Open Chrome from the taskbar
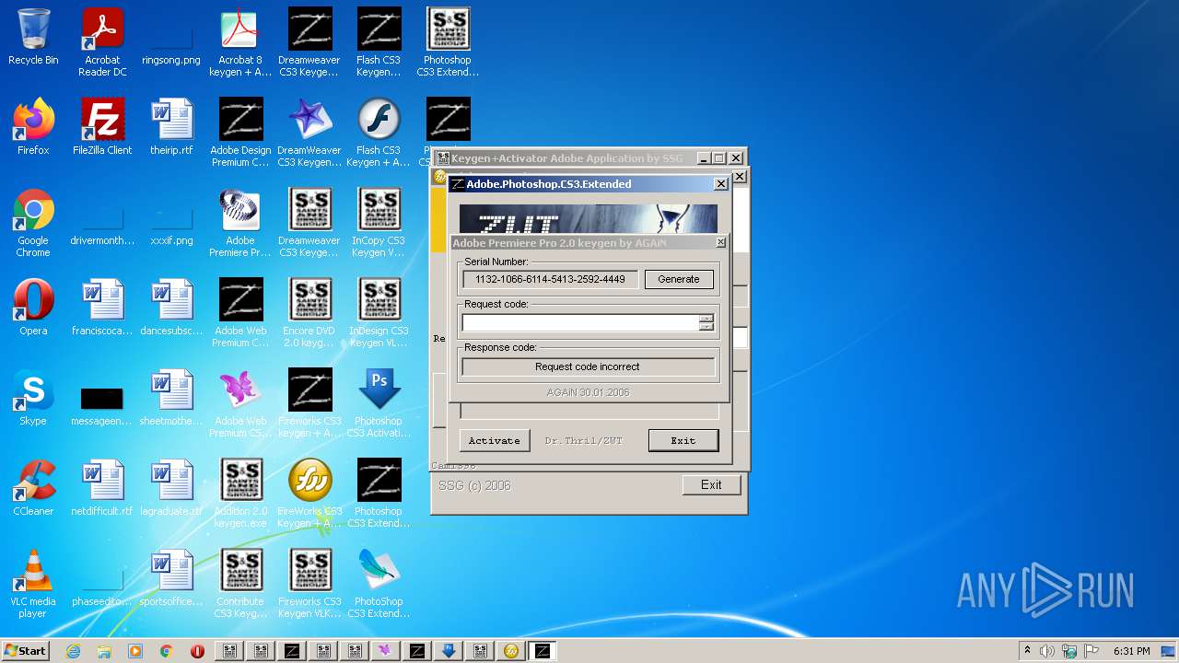The width and height of the screenshot is (1179, 663). 167,651
